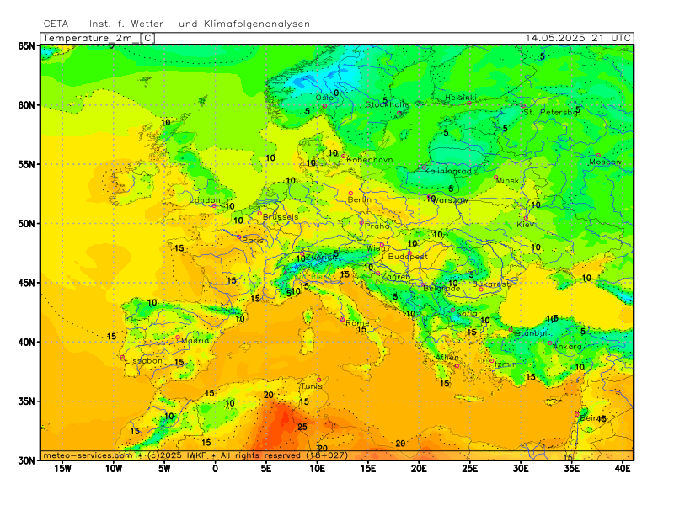Click the 60N latitude axis label

pos(27,105)
